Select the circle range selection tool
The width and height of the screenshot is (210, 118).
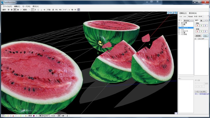38,10
